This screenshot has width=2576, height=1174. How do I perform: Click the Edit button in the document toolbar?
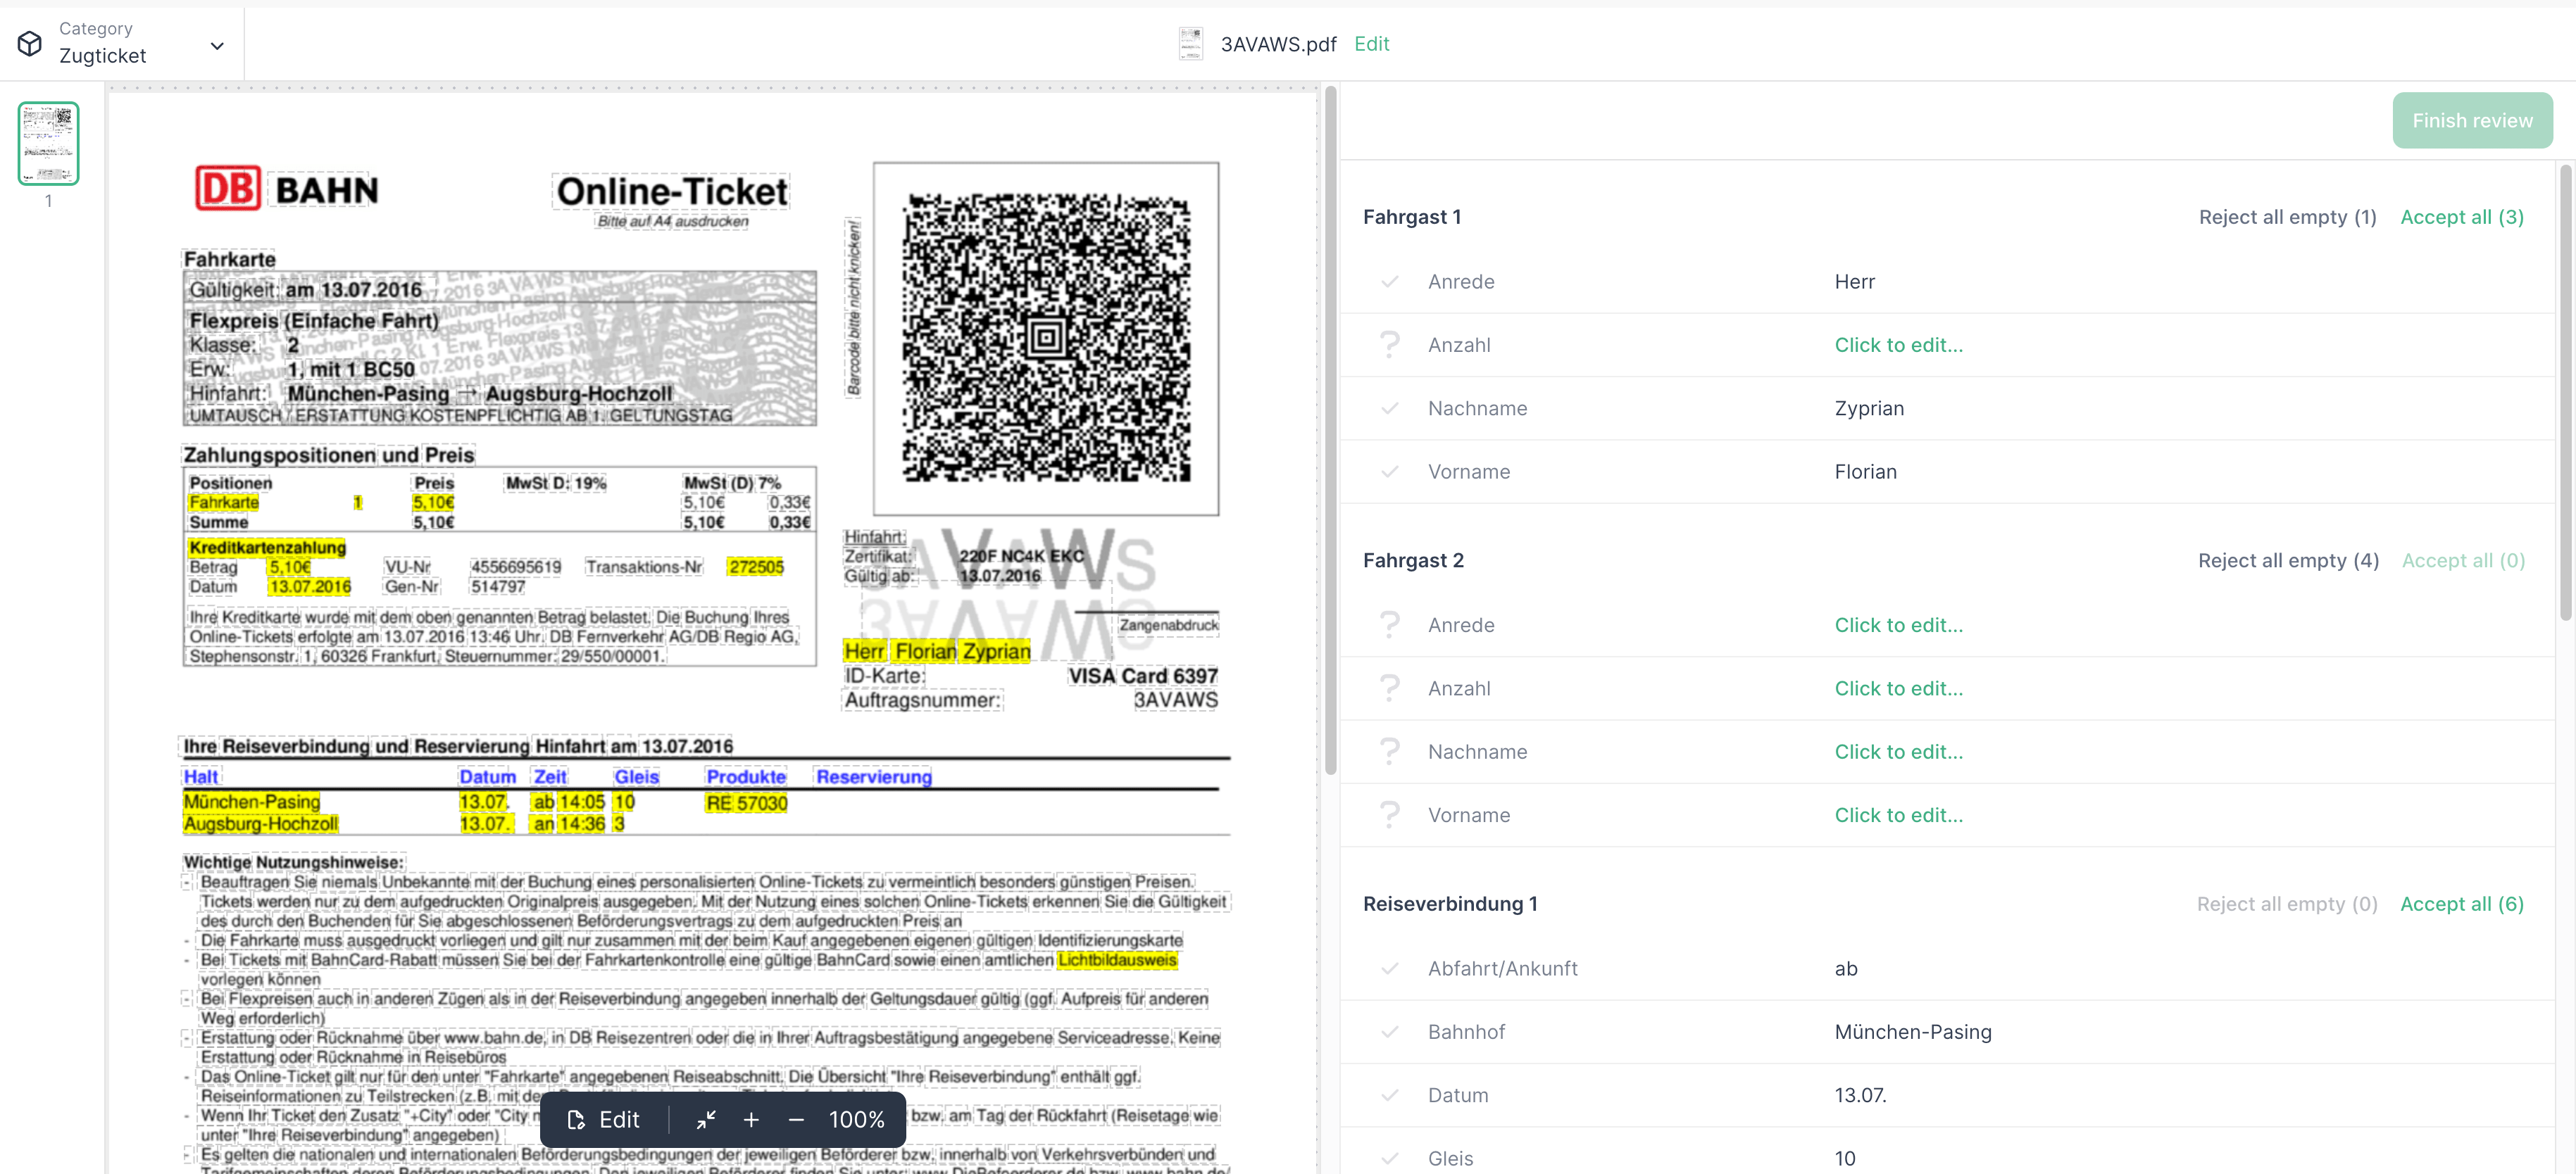pos(604,1120)
